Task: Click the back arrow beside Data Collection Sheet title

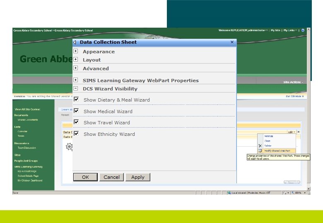Action: 75,42
